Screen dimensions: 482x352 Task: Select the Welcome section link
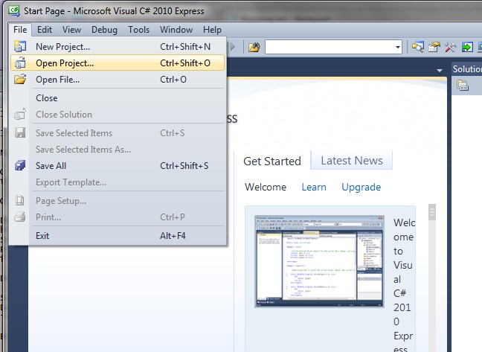tap(266, 187)
